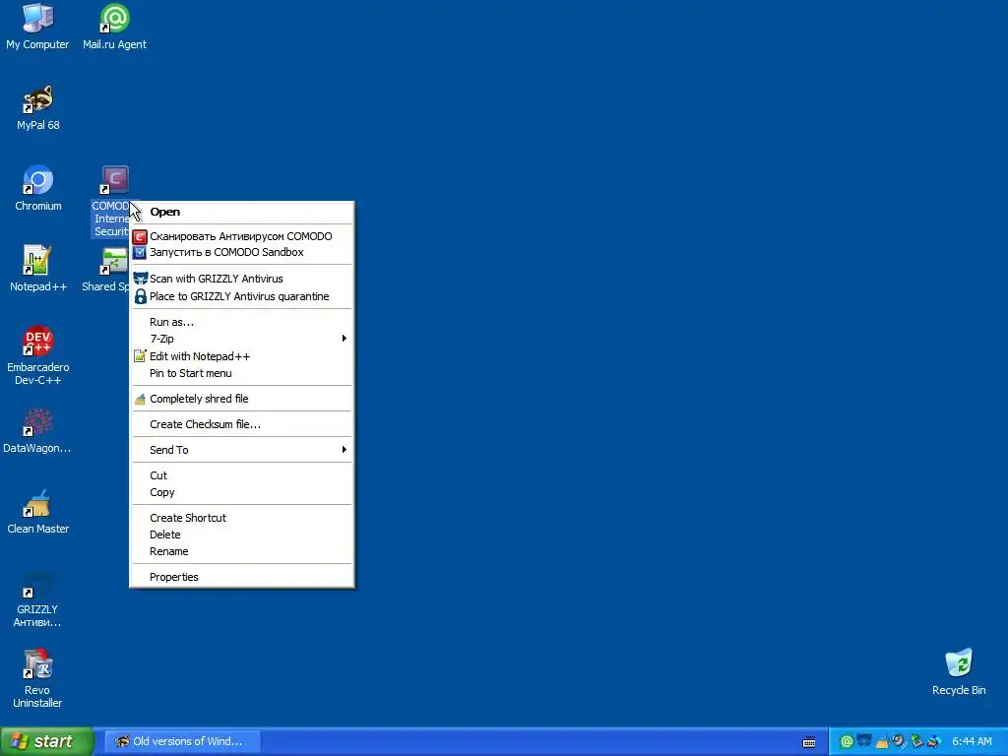This screenshot has height=756, width=1008.
Task: Choose Запустить в COMODO Sandbox
Action: coord(242,253)
